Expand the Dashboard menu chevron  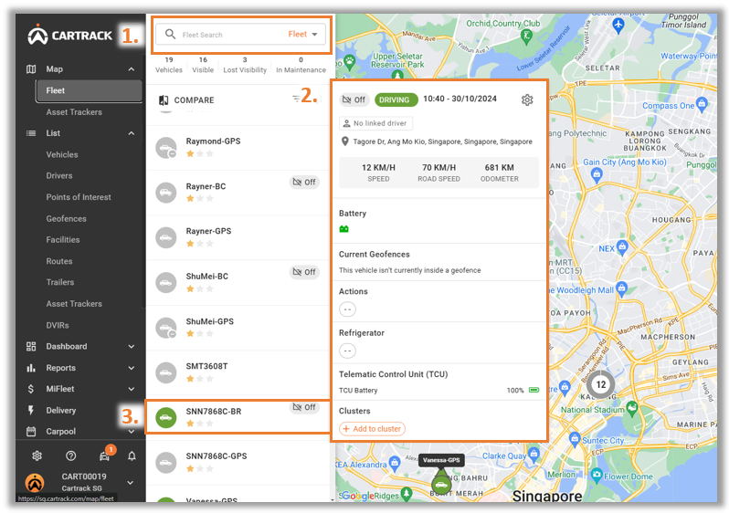point(132,346)
